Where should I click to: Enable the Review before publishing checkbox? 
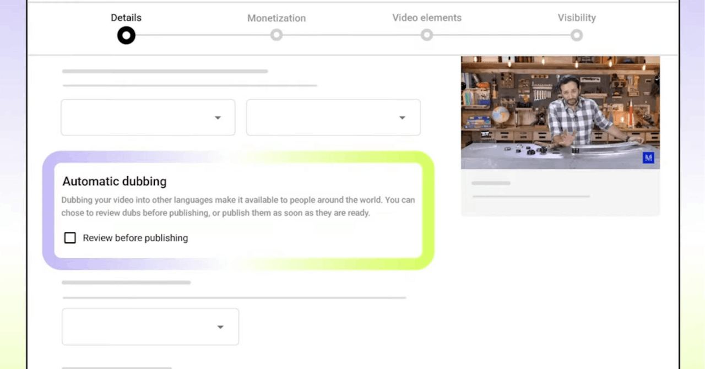pyautogui.click(x=70, y=238)
